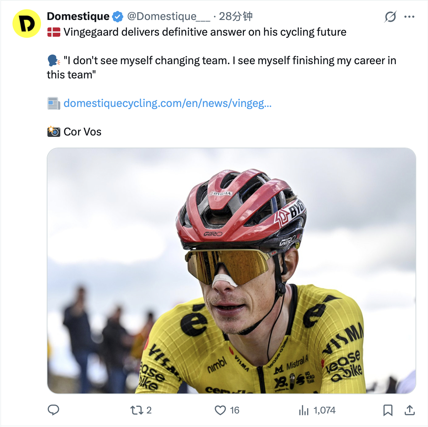Image resolution: width=428 pixels, height=427 pixels.
Task: Click the share upload arrow icon
Action: click(x=409, y=410)
